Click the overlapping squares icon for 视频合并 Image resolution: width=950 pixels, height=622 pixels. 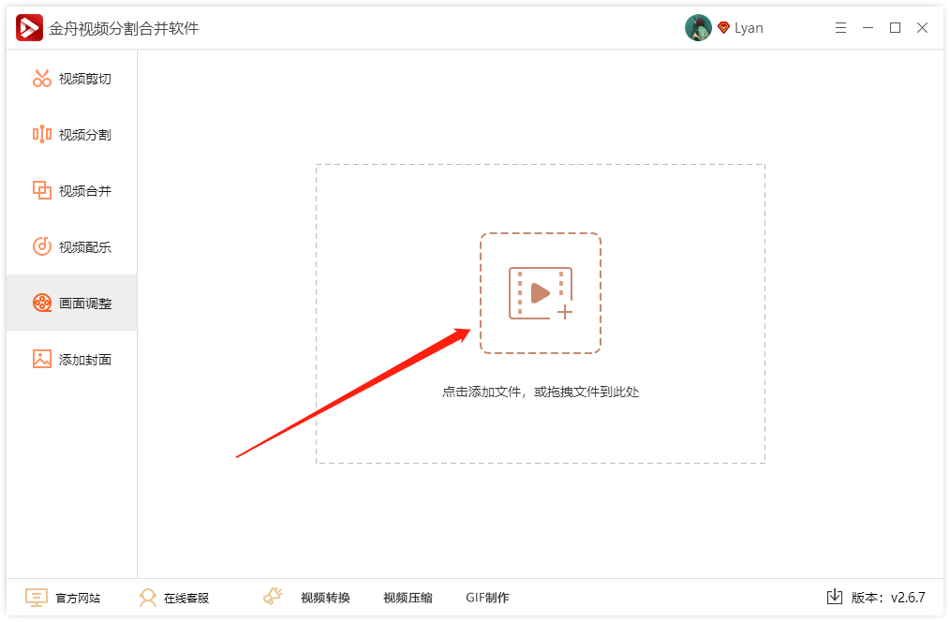click(42, 191)
